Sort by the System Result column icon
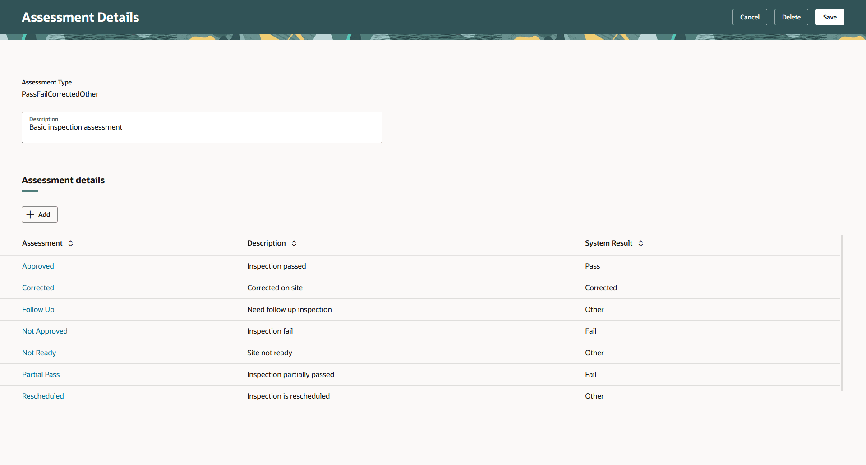 [641, 243]
